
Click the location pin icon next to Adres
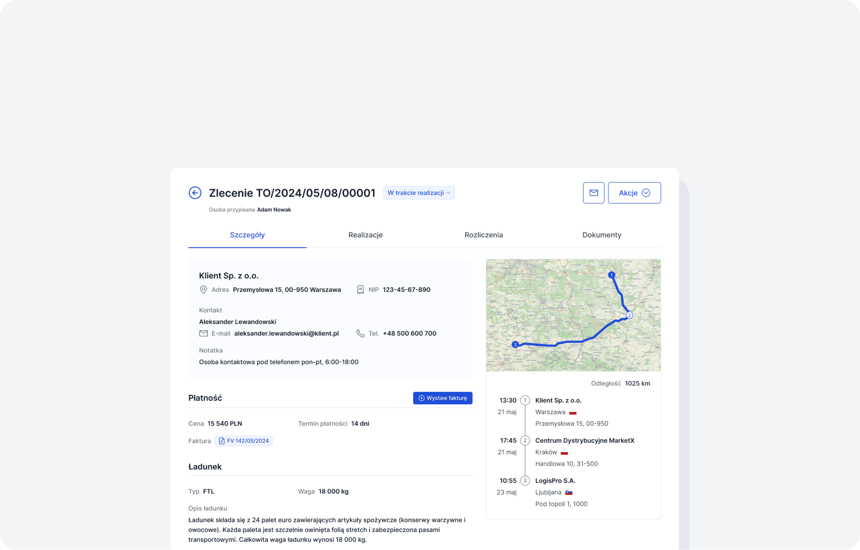203,290
